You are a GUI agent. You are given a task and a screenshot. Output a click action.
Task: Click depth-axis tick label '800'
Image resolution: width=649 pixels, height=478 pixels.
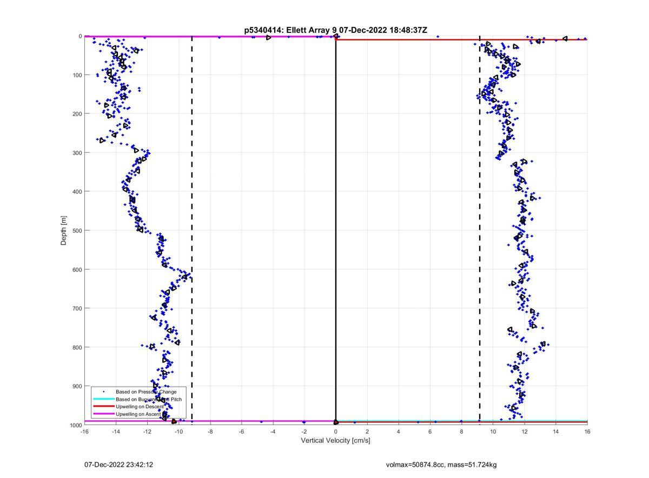tap(77, 347)
